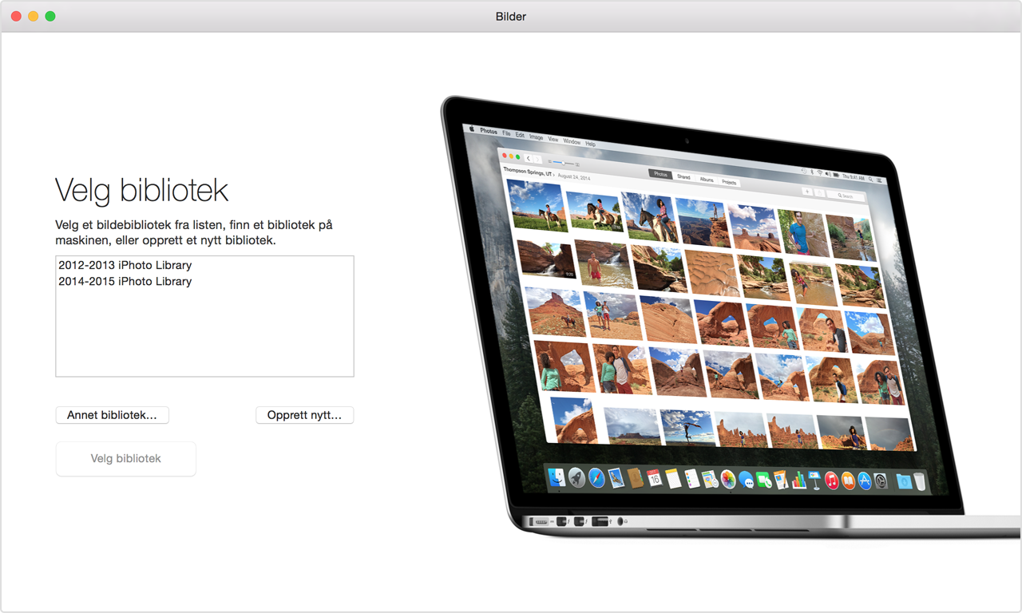Click the dimmed Velg bibliotek button
This screenshot has height=613, width=1022.
[125, 459]
